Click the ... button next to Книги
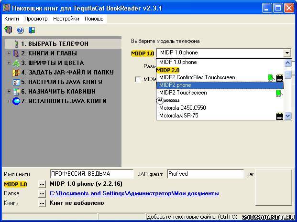Image resolution: width=297 pixels, height=222 pixels. [x=42, y=203]
